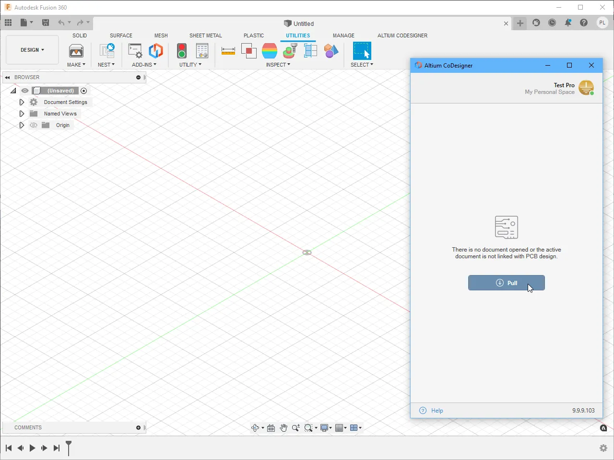This screenshot has height=460, width=614.
Task: Expand the Named Views node
Action: click(x=22, y=114)
